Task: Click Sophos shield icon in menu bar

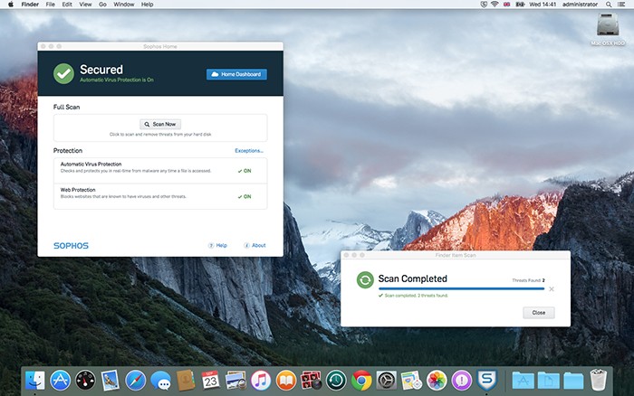Action: pos(484,4)
